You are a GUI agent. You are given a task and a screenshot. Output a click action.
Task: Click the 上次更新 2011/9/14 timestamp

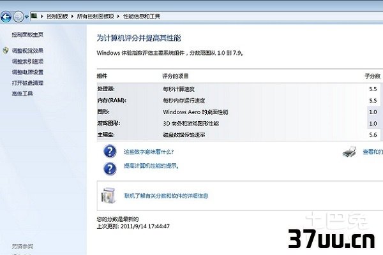(133, 226)
